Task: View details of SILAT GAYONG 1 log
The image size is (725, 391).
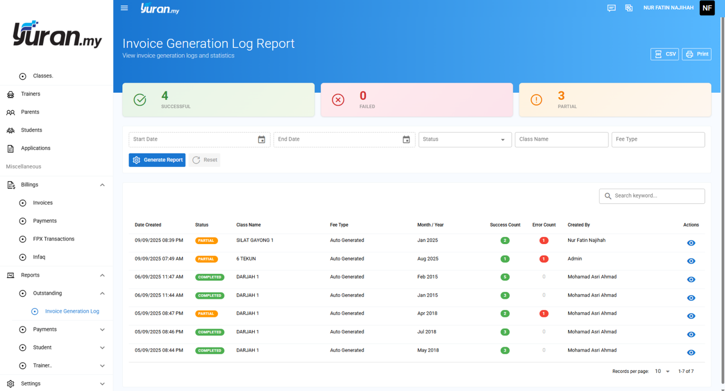Action: (x=691, y=243)
